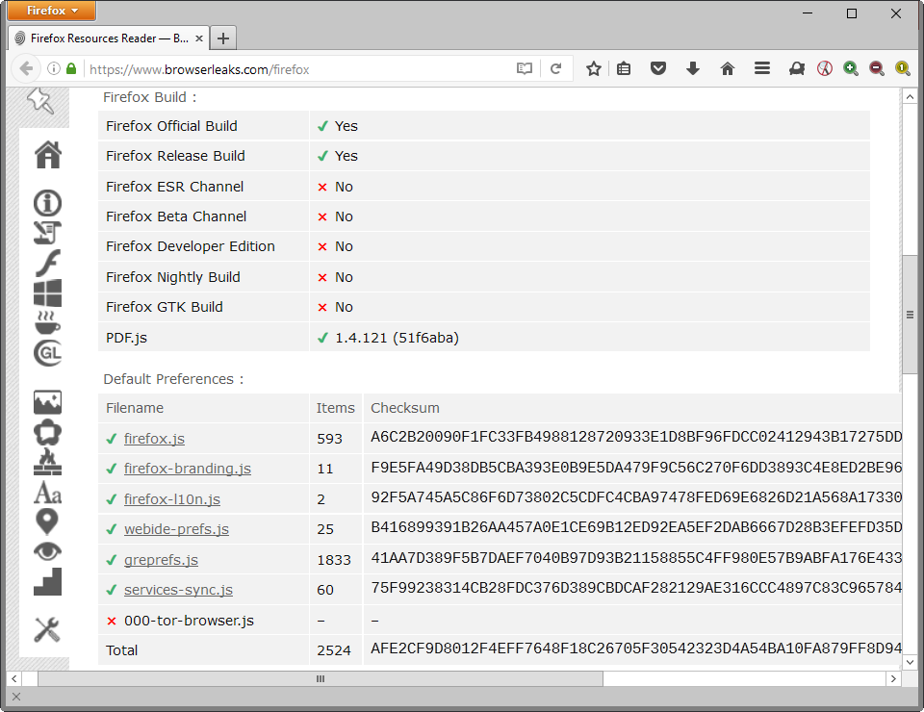
Task: Open the Windows logo (Silverlight) sidebar icon
Action: point(47,292)
